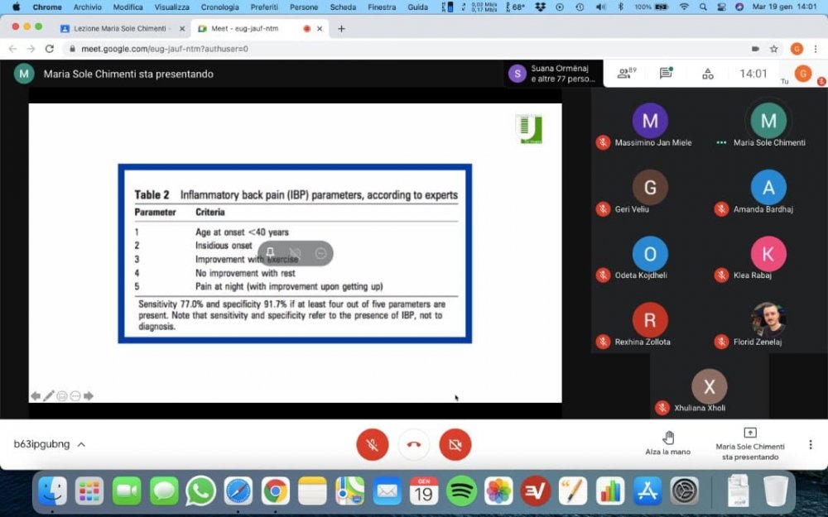Pin the presentation with pin icon
This screenshot has width=828, height=517.
[270, 253]
